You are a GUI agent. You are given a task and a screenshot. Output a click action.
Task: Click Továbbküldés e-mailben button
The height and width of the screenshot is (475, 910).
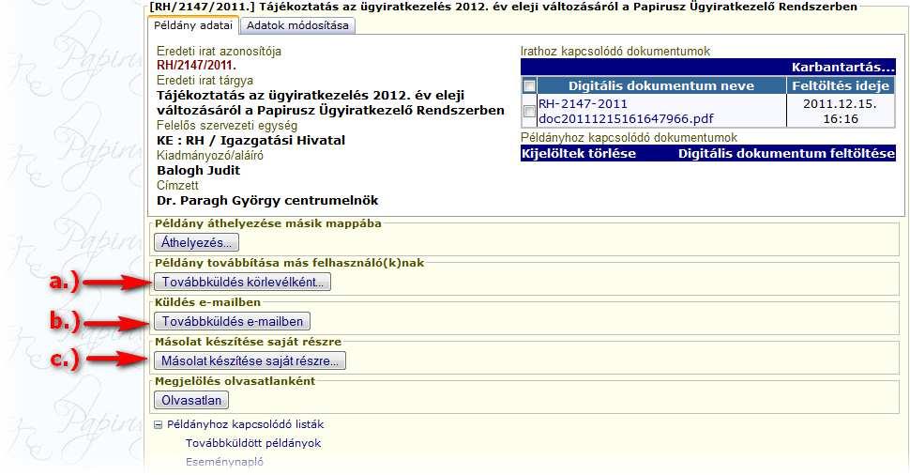coord(232,322)
